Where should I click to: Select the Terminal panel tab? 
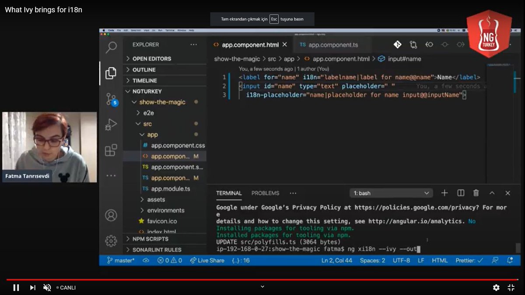229,193
